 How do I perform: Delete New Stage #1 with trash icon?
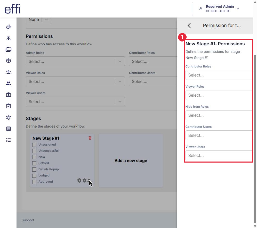coord(90,138)
